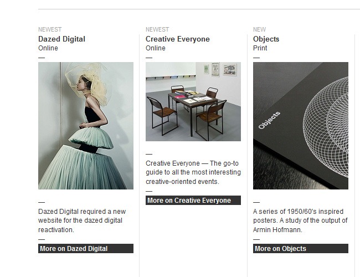Click the Objects 1950/60's posters description text

pos(300,220)
